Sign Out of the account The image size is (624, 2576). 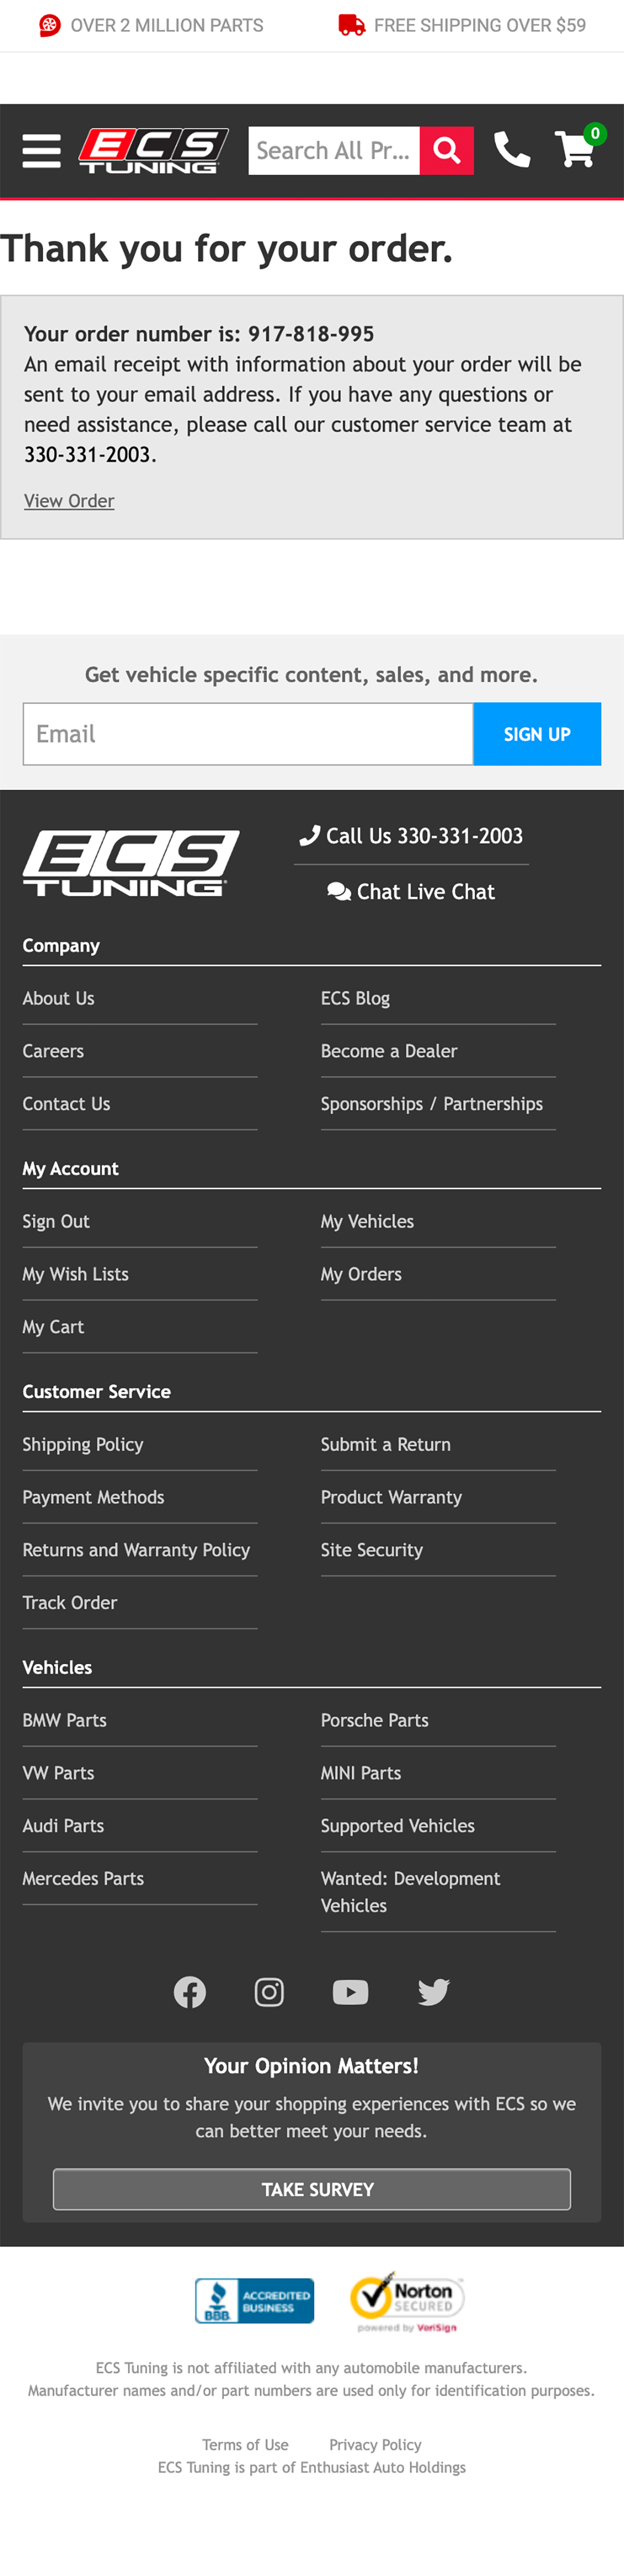click(x=56, y=1221)
